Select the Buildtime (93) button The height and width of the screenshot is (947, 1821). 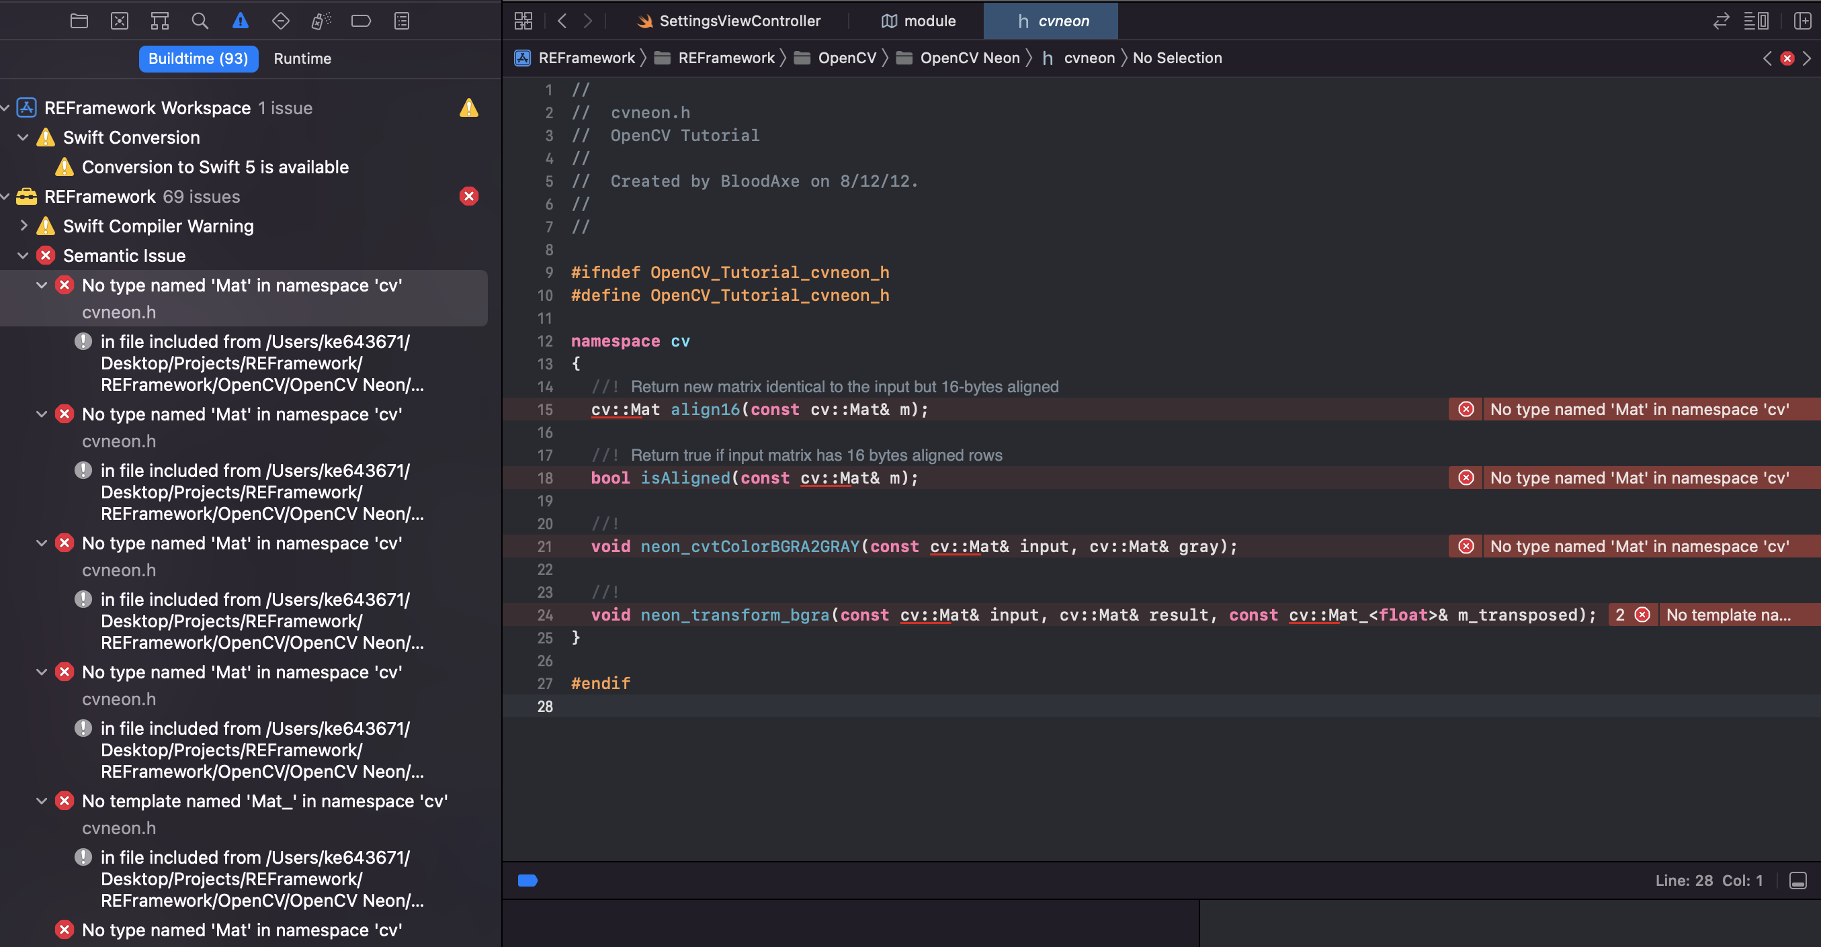click(x=198, y=58)
